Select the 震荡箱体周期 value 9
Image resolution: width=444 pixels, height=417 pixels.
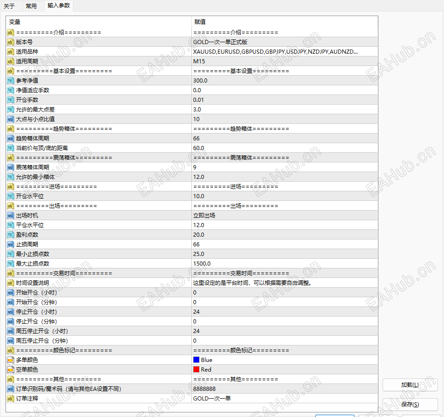point(195,167)
